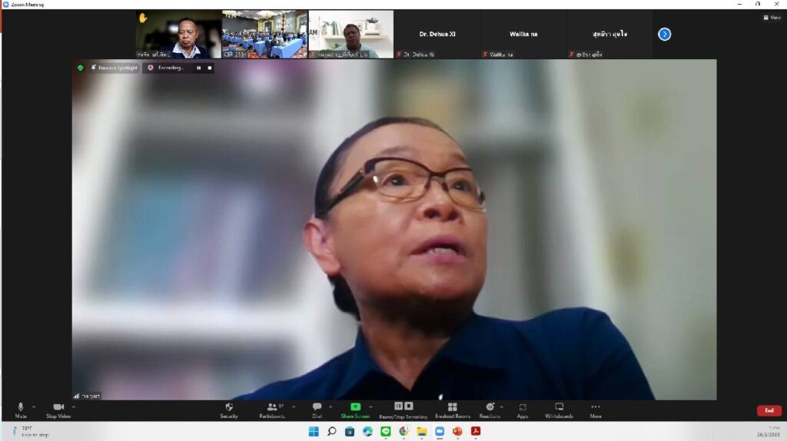Image resolution: width=787 pixels, height=441 pixels.
Task: Stop Video camera toggle
Action: (58, 409)
